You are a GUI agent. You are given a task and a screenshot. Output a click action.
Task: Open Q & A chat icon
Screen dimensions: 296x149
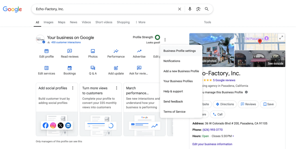[x=93, y=68]
